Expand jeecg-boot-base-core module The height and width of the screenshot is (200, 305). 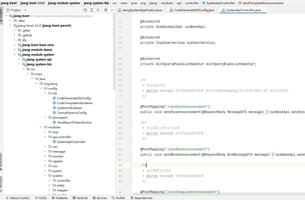[x=15, y=45]
